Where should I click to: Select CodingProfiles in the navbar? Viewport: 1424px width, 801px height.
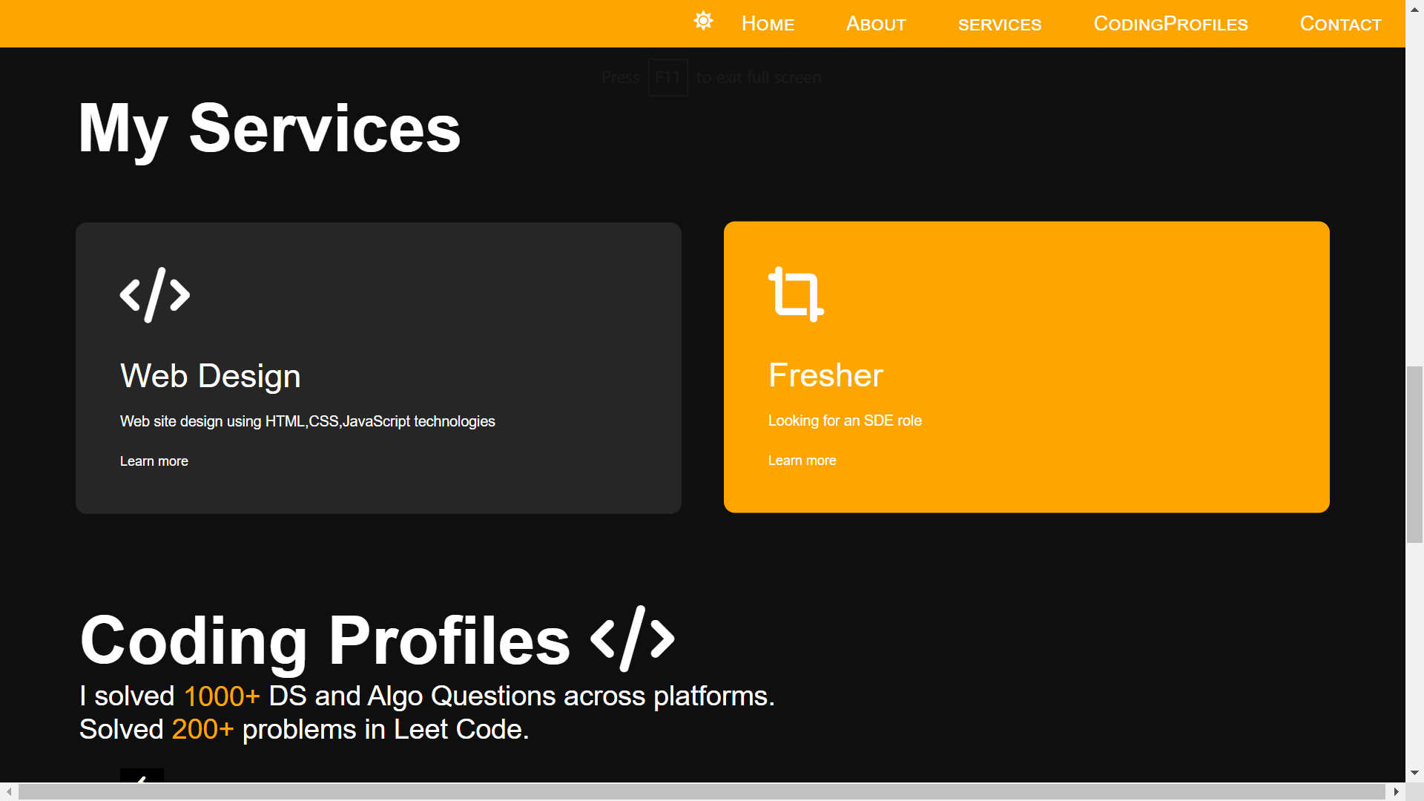1170,23
